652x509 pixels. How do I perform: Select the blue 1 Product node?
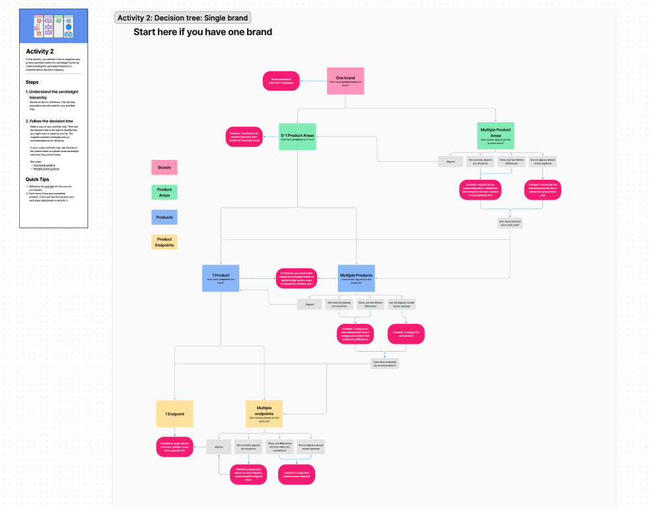click(x=221, y=278)
